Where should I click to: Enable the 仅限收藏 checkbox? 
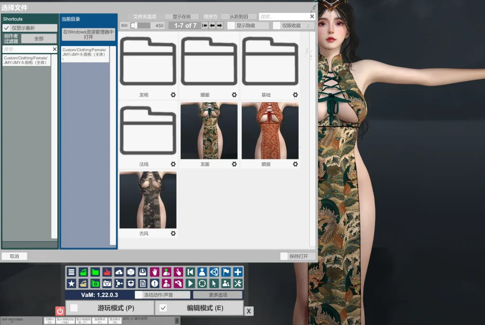pyautogui.click(x=277, y=26)
